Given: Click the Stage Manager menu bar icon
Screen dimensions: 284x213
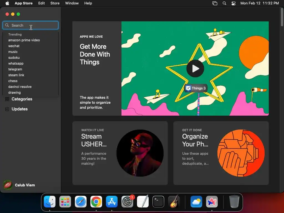Looking at the screenshot, I should (x=215, y=3).
